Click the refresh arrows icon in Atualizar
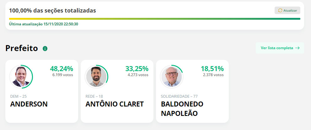 click(x=280, y=10)
